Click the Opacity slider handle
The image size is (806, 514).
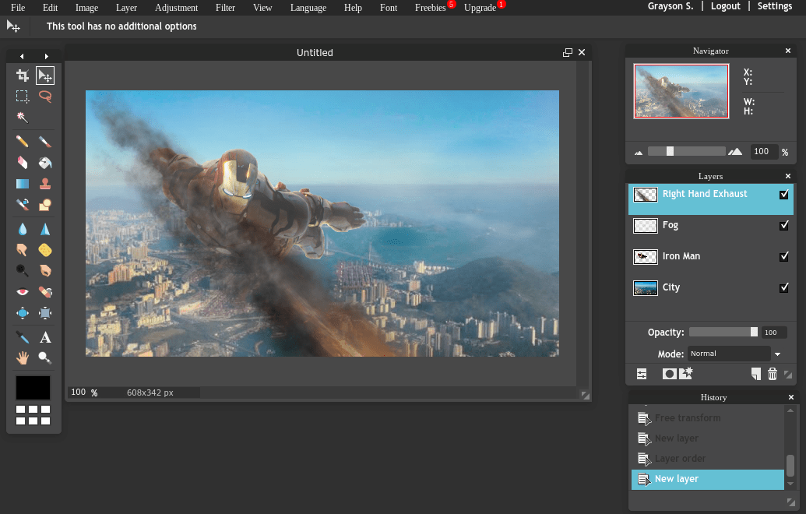click(754, 332)
